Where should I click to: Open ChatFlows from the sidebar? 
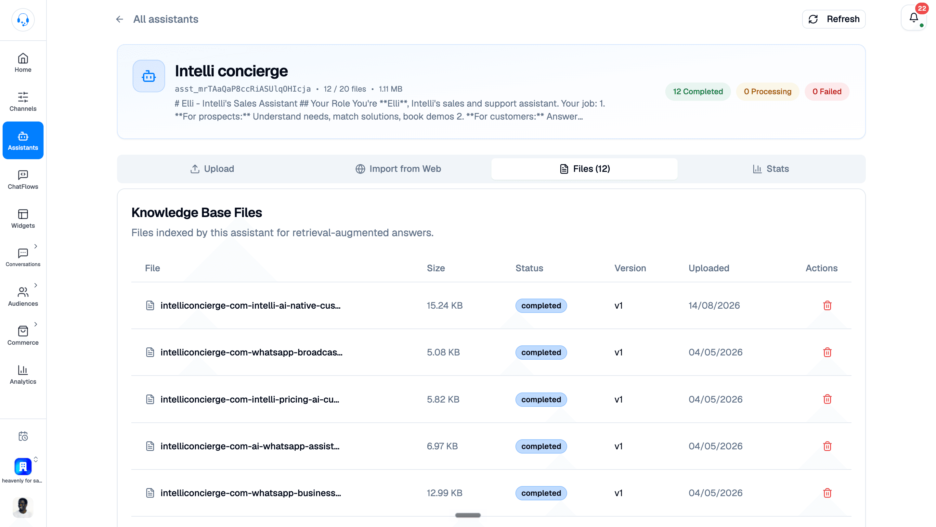23,180
